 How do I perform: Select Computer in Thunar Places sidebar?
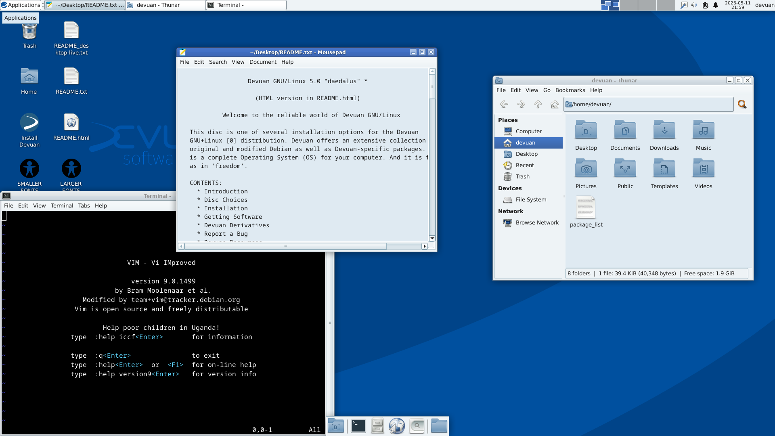[x=528, y=131]
